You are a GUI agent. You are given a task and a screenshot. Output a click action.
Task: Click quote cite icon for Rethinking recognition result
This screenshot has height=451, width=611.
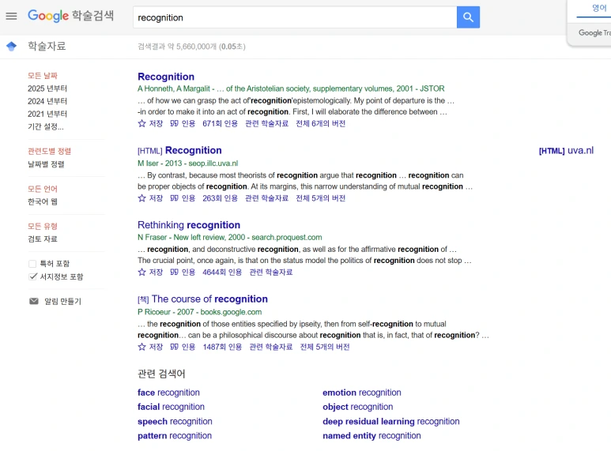pos(174,272)
